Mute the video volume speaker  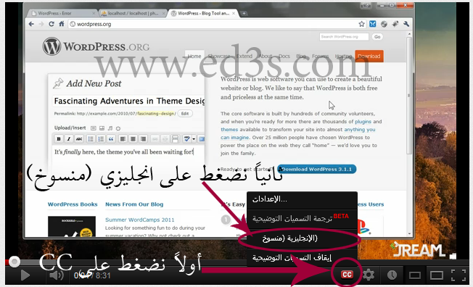56,275
